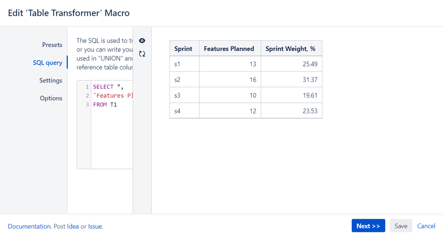Open the Presets tab
The height and width of the screenshot is (235, 443).
(52, 45)
